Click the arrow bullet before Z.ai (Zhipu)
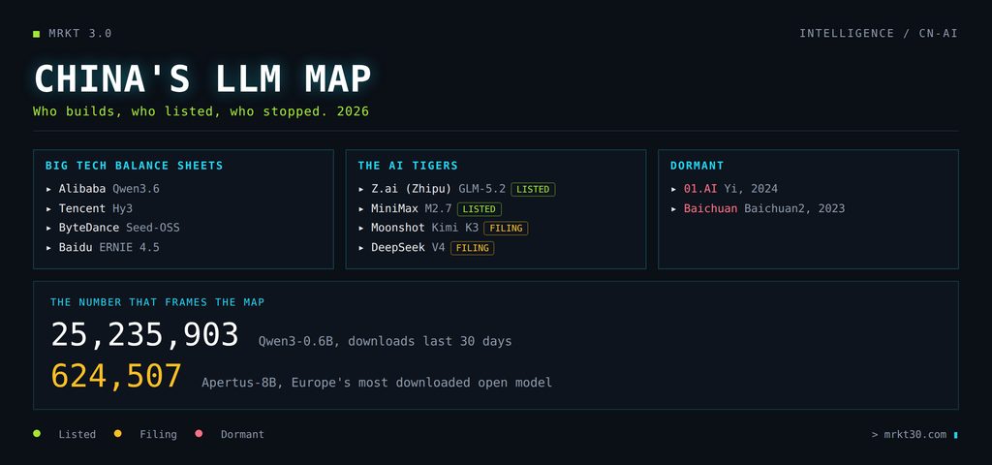 click(x=361, y=189)
